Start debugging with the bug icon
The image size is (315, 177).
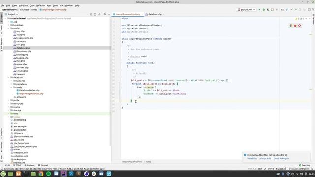click(x=264, y=10)
